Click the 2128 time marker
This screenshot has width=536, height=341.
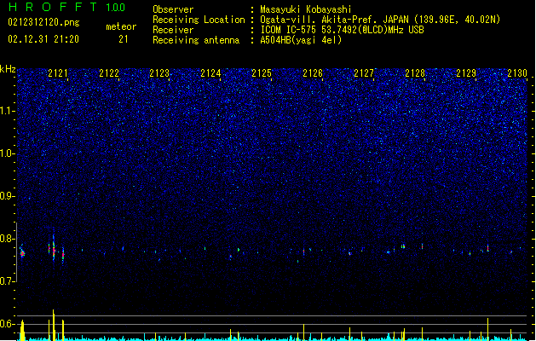click(415, 73)
